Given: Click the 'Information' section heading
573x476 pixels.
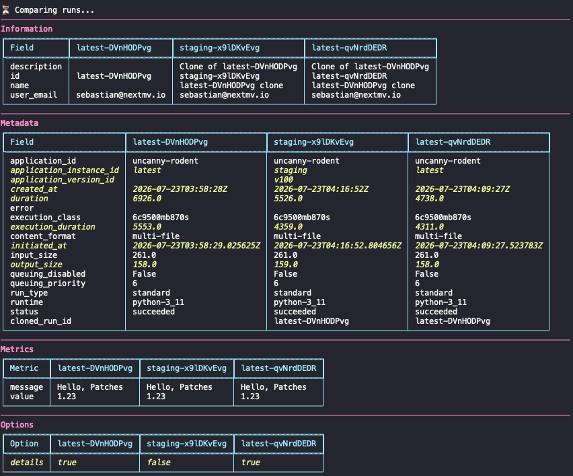Looking at the screenshot, I should point(27,29).
